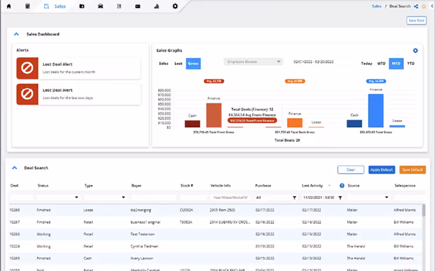Click the New Deal button
435x271 pixels.
pyautogui.click(x=416, y=20)
